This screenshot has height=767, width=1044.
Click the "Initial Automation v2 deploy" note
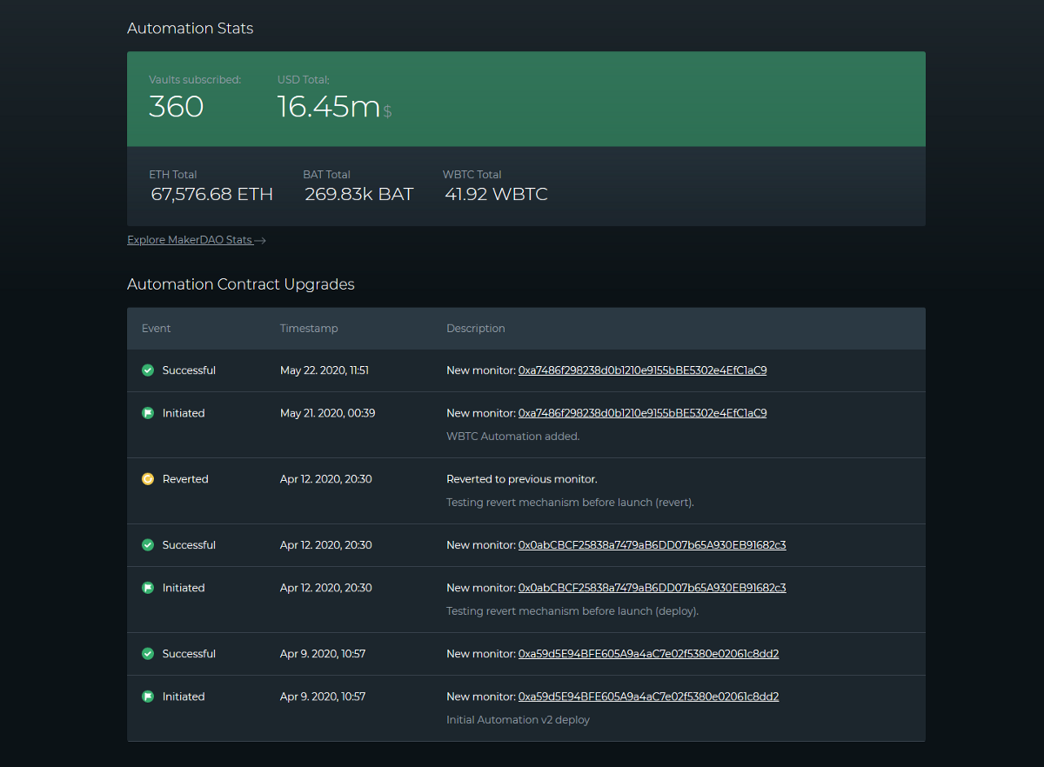(519, 720)
